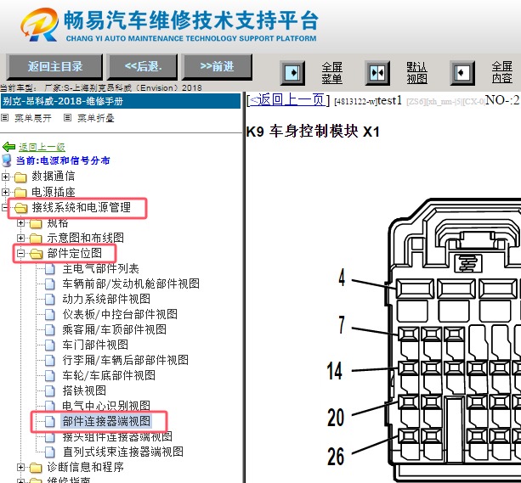Select the 接线系统和电源管理 tree item
Screen dimensions: 521x483
click(x=82, y=207)
